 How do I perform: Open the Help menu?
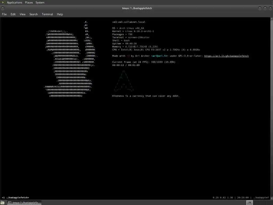60,14
